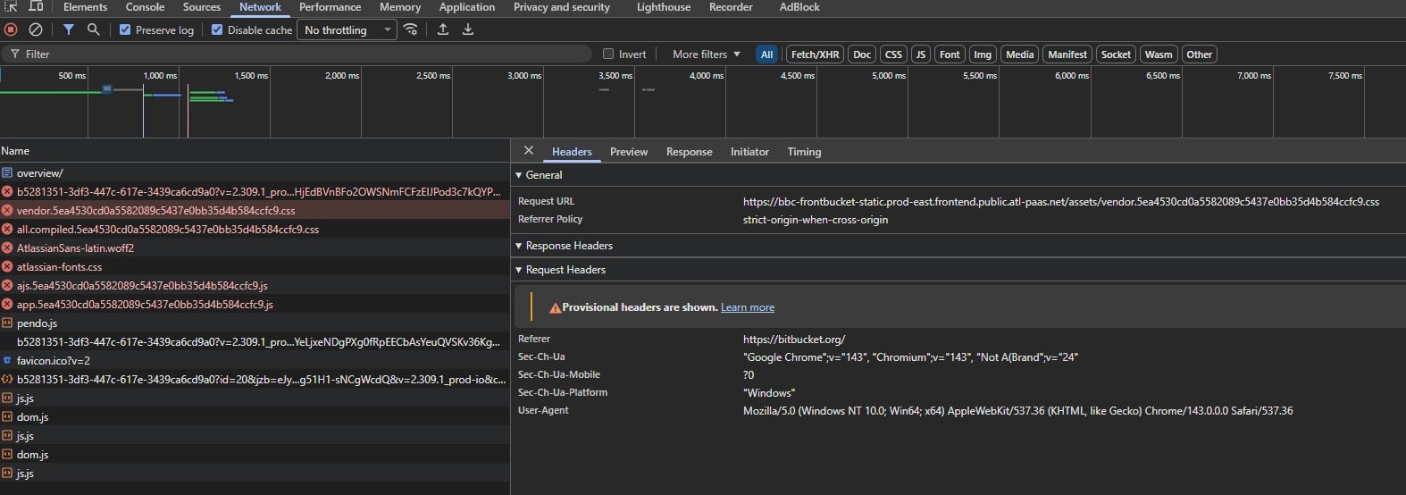
Task: Toggle device toolbar icon
Action: 36,6
